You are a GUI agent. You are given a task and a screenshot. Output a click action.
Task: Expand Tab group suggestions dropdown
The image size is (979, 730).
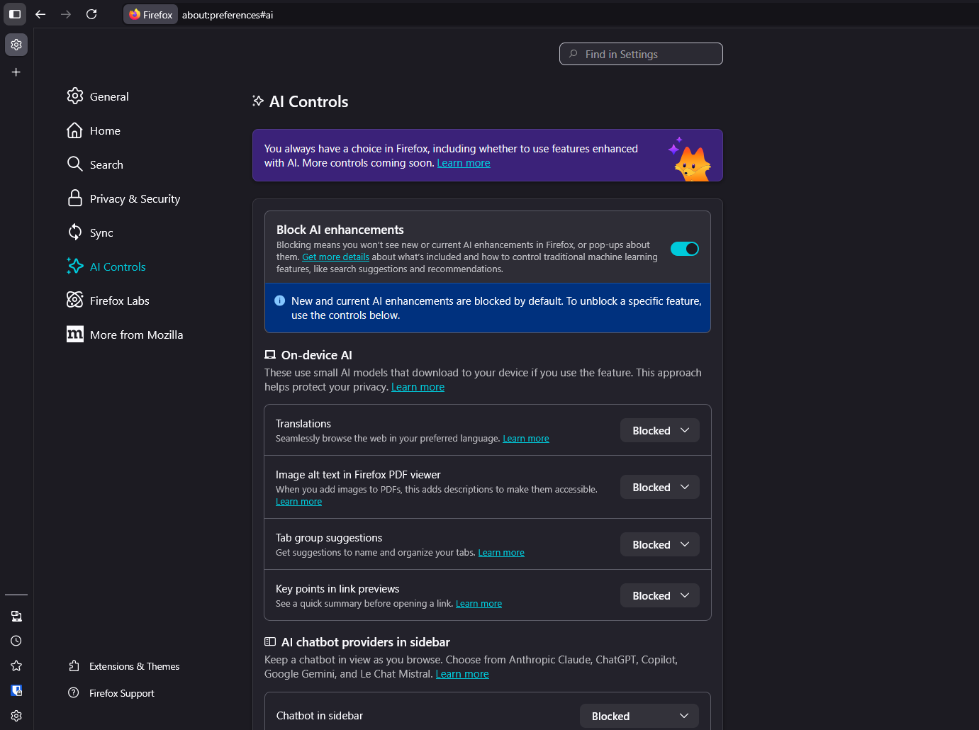tap(659, 544)
